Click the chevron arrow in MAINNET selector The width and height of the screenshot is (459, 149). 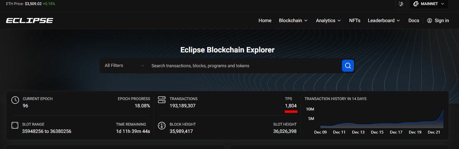click(443, 4)
